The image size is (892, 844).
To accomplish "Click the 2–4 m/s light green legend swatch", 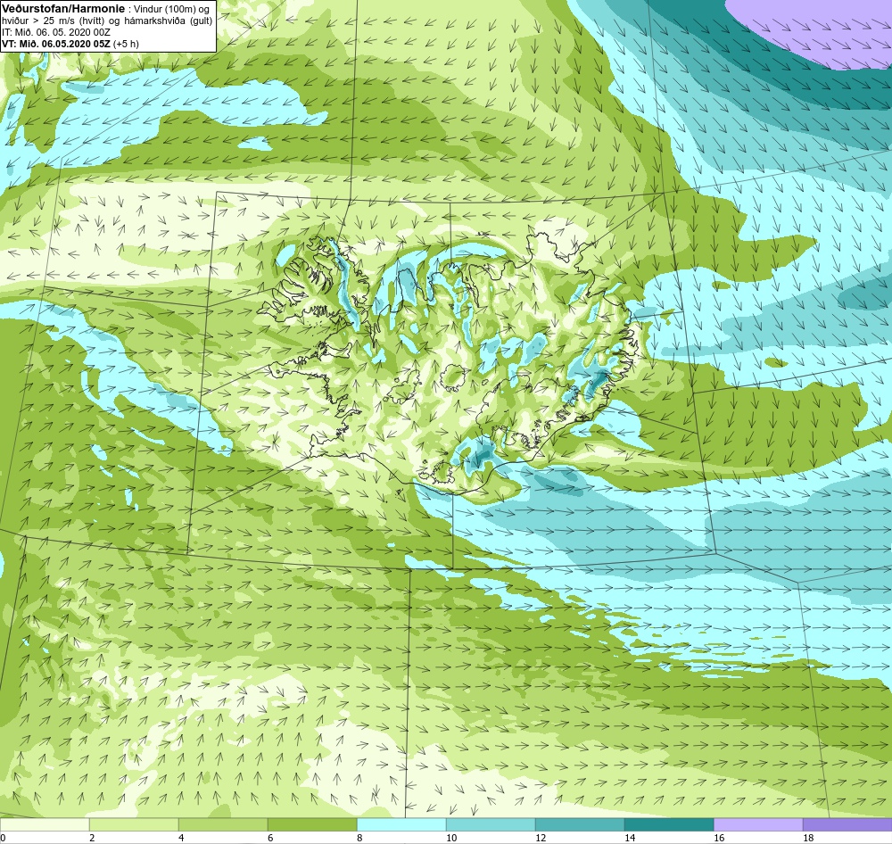I will [x=134, y=824].
